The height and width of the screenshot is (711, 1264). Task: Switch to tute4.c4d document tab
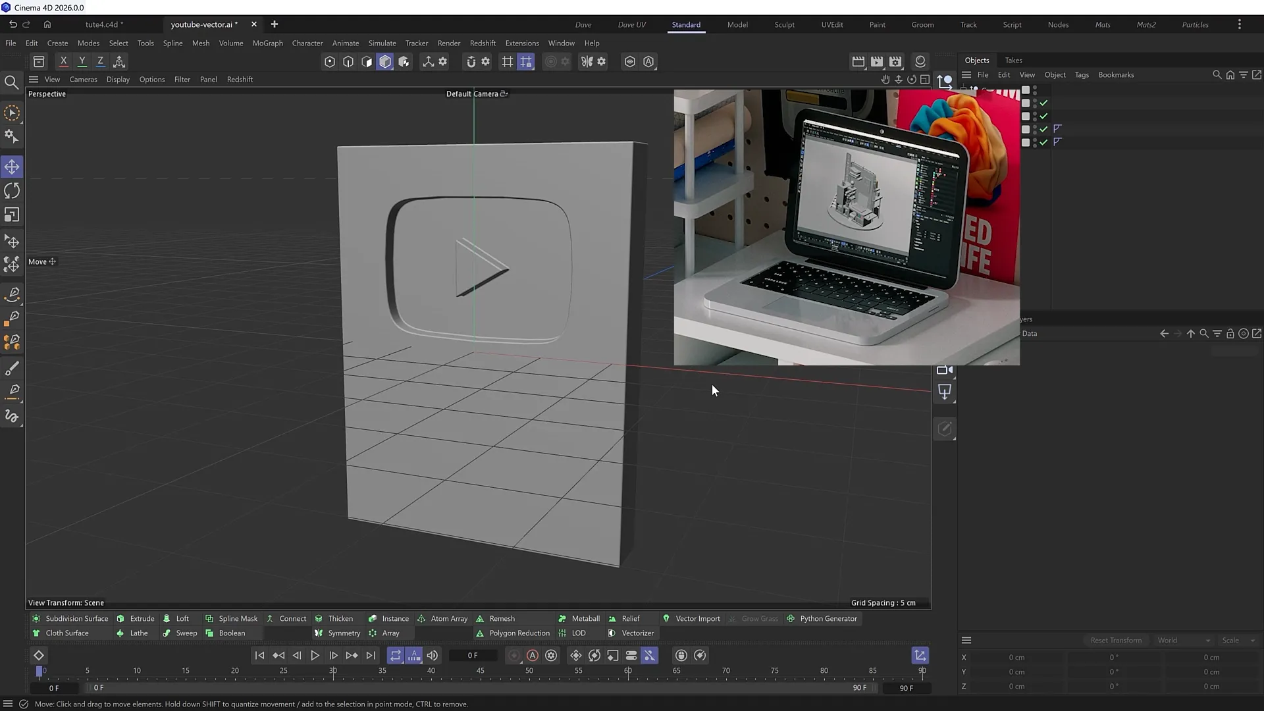coord(104,24)
